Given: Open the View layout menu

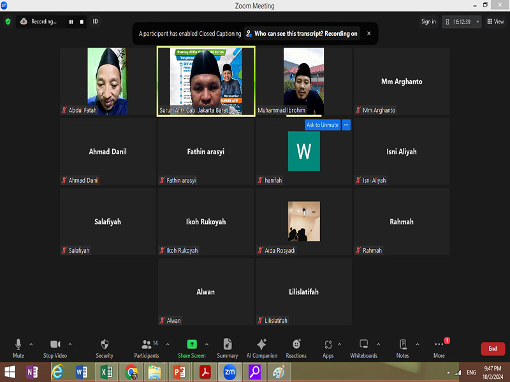Looking at the screenshot, I should [495, 22].
